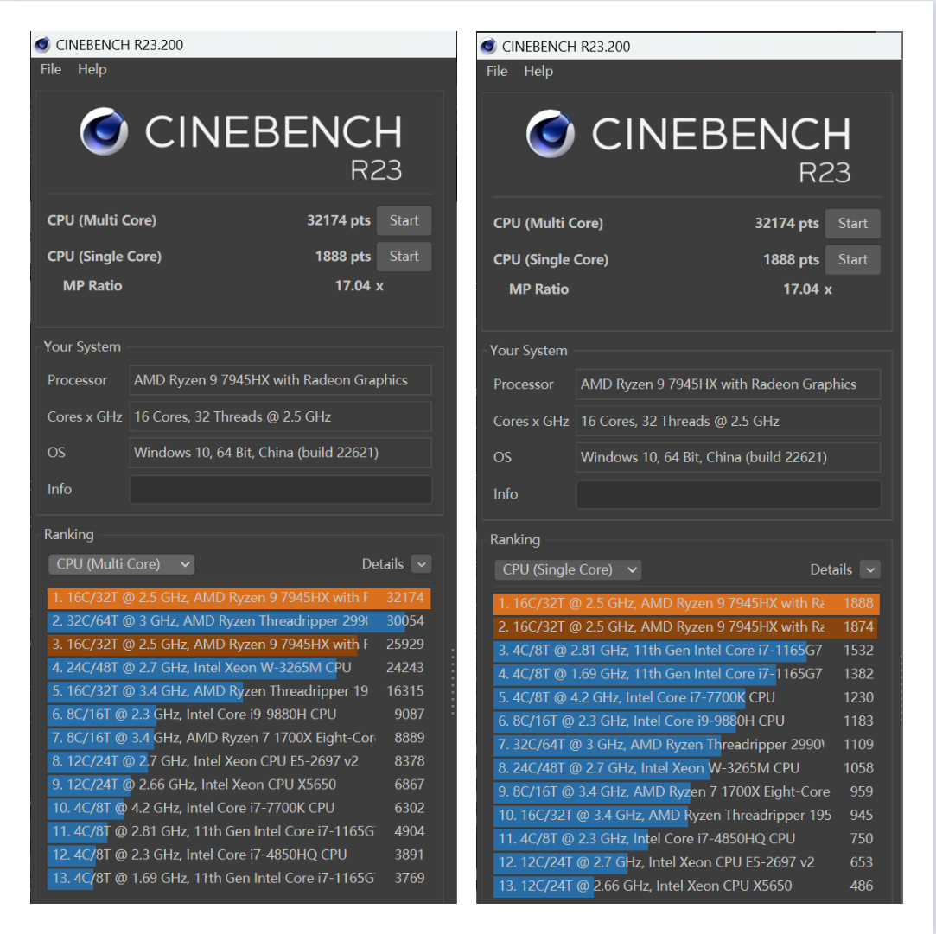Select i7-1165G7 row scoring 3769

(239, 878)
